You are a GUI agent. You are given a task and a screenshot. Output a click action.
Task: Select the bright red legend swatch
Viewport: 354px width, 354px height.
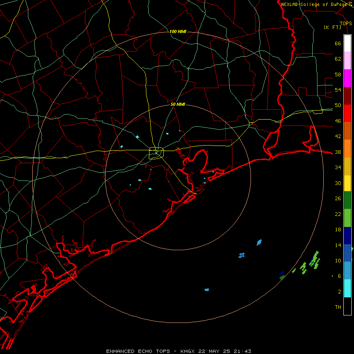(347, 113)
